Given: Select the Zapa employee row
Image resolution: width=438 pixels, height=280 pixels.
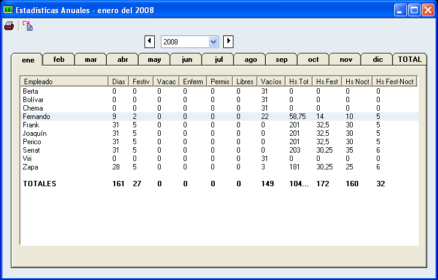Looking at the screenshot, I should click(x=32, y=167).
